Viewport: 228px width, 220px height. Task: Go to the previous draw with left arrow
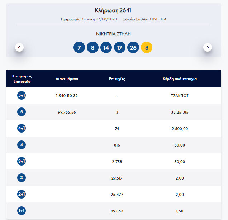click(x=19, y=47)
